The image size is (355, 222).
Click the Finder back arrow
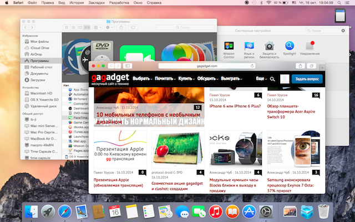tap(26, 27)
